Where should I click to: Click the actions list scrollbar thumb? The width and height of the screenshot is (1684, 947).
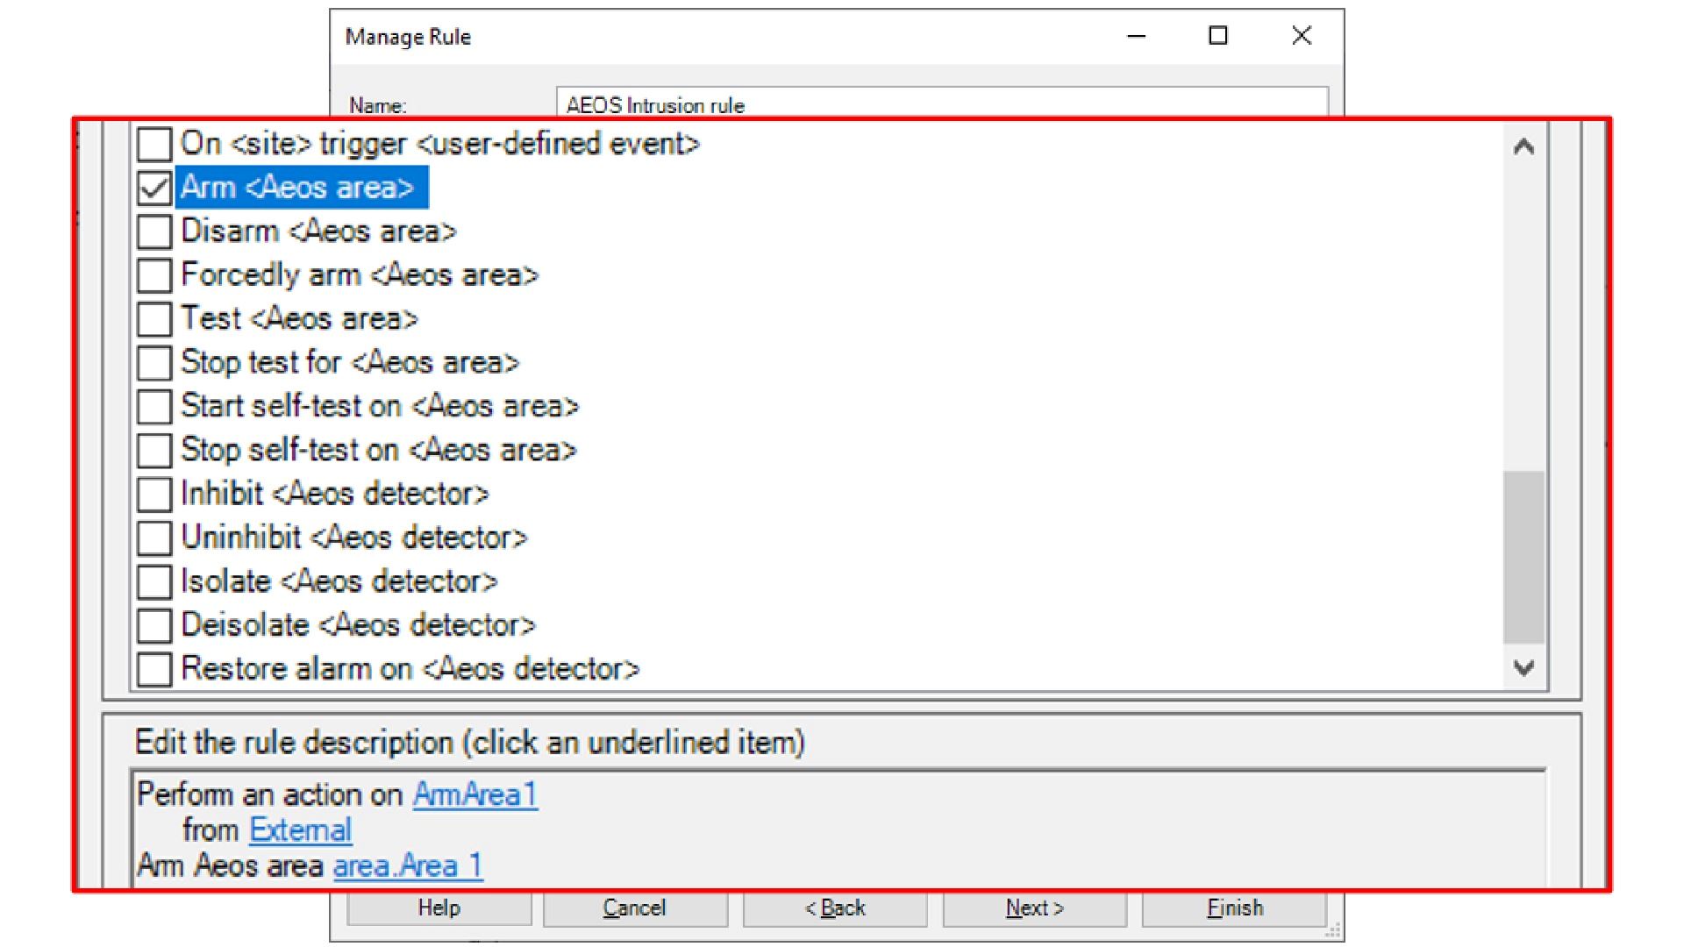pos(1523,558)
